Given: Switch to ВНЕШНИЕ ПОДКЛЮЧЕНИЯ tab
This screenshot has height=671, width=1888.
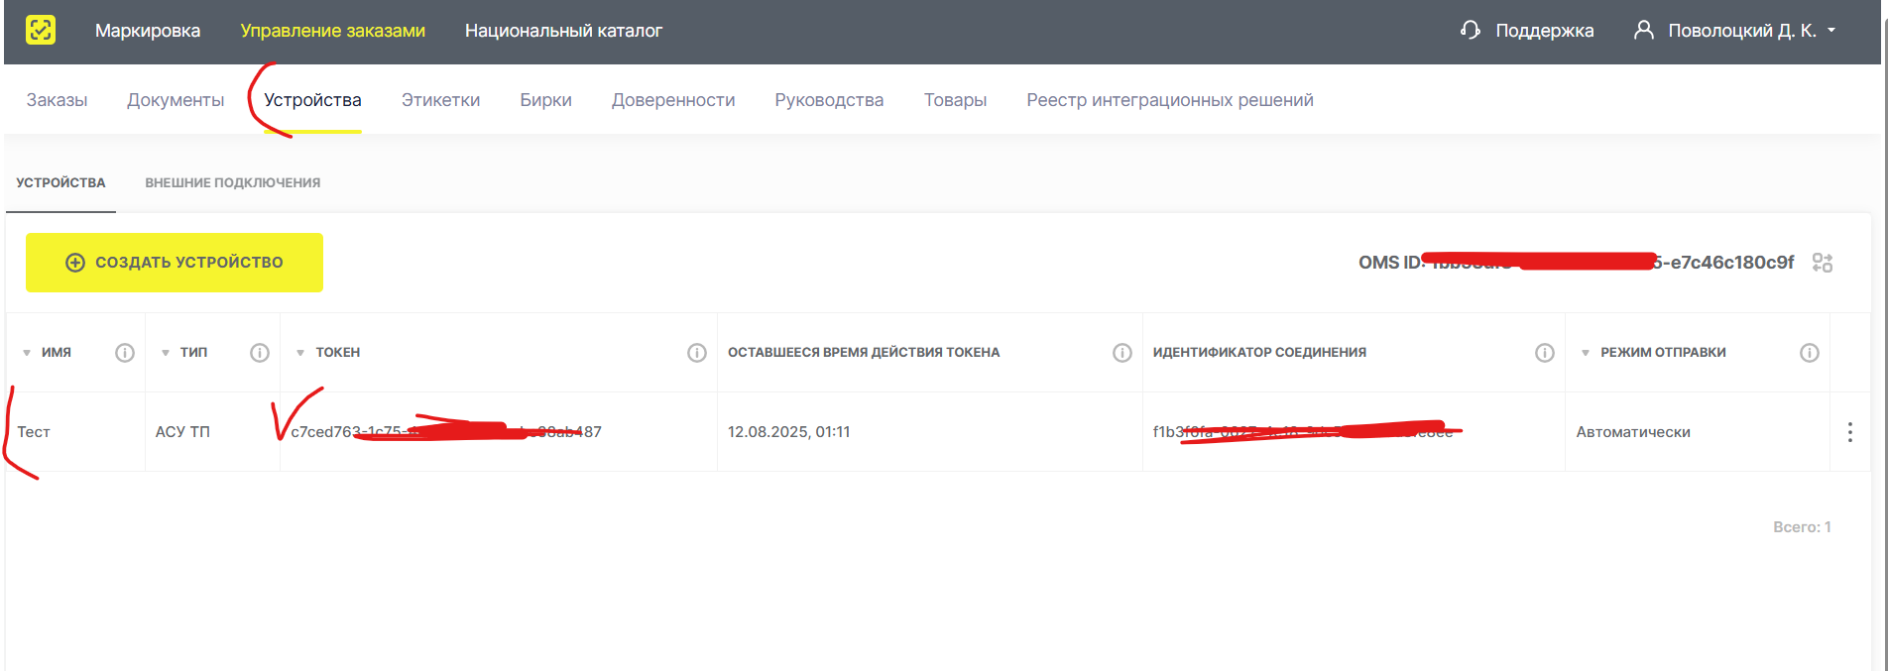Looking at the screenshot, I should pyautogui.click(x=232, y=183).
